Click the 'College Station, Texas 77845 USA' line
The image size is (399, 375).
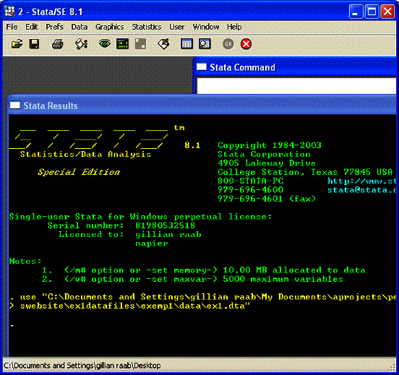coord(305,172)
